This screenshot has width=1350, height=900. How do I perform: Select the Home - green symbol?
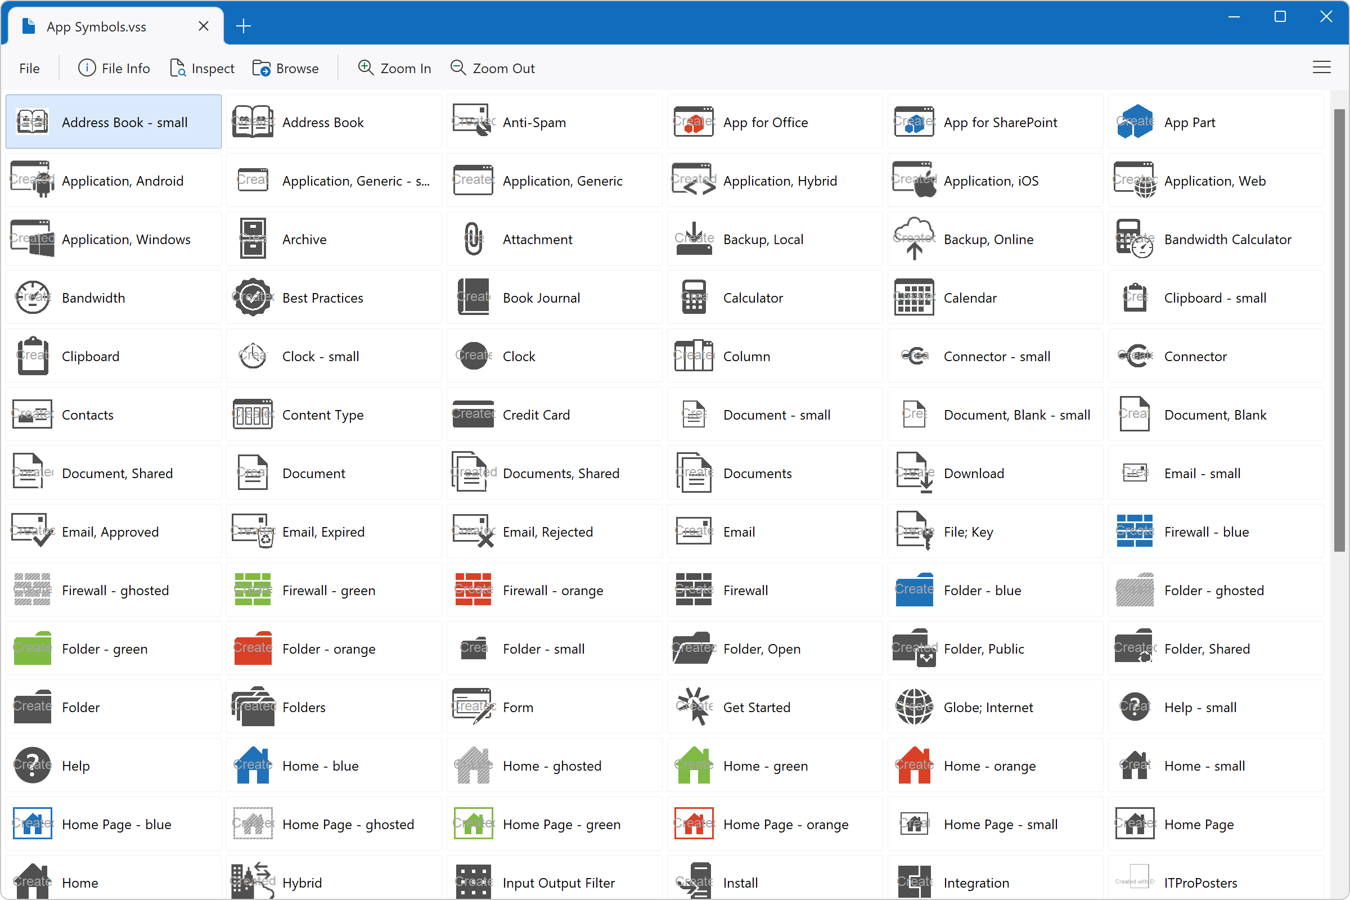pos(774,766)
